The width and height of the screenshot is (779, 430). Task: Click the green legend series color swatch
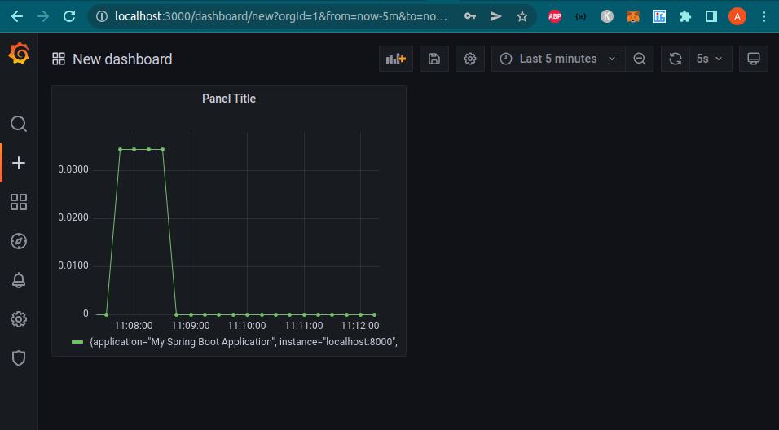pyautogui.click(x=77, y=342)
